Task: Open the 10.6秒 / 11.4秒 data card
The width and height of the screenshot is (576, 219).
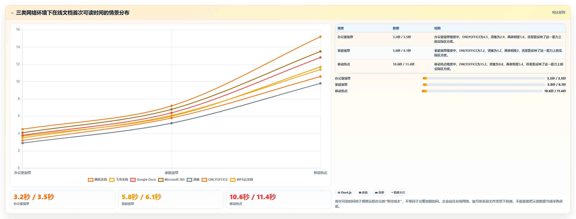Action: [x=278, y=199]
